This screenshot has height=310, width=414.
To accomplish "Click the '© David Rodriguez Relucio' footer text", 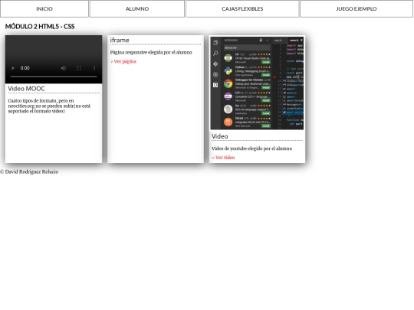I will click(29, 172).
